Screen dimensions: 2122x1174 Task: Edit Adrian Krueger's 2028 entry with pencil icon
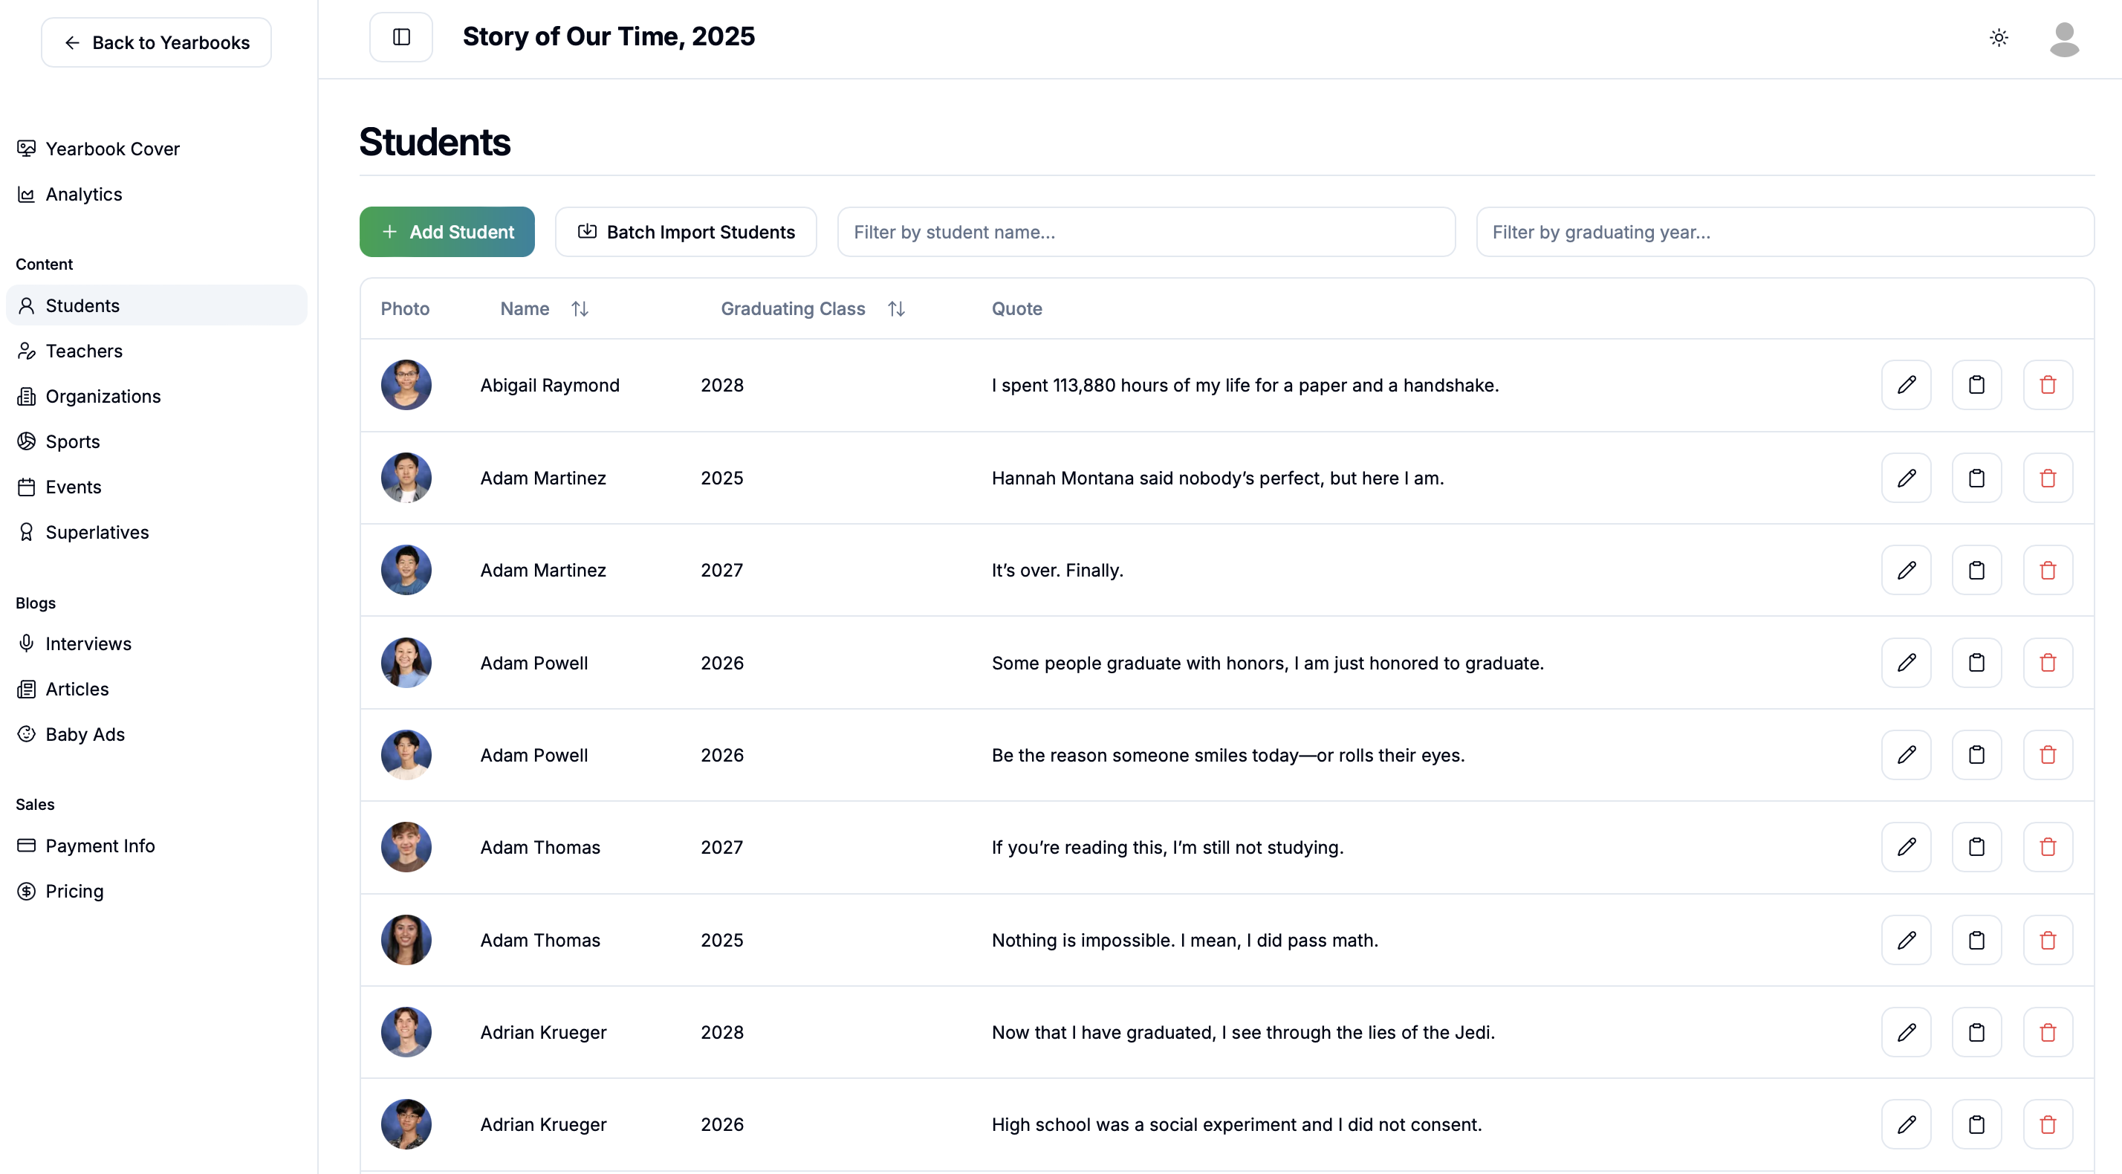(1907, 1031)
